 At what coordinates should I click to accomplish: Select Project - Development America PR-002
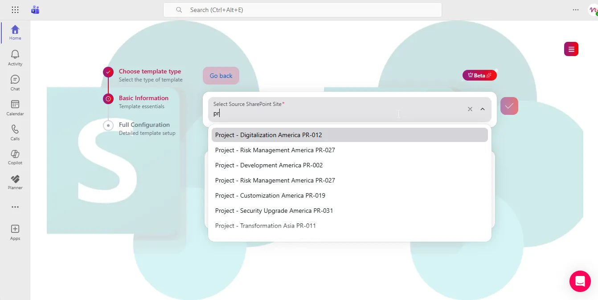[x=350, y=165]
